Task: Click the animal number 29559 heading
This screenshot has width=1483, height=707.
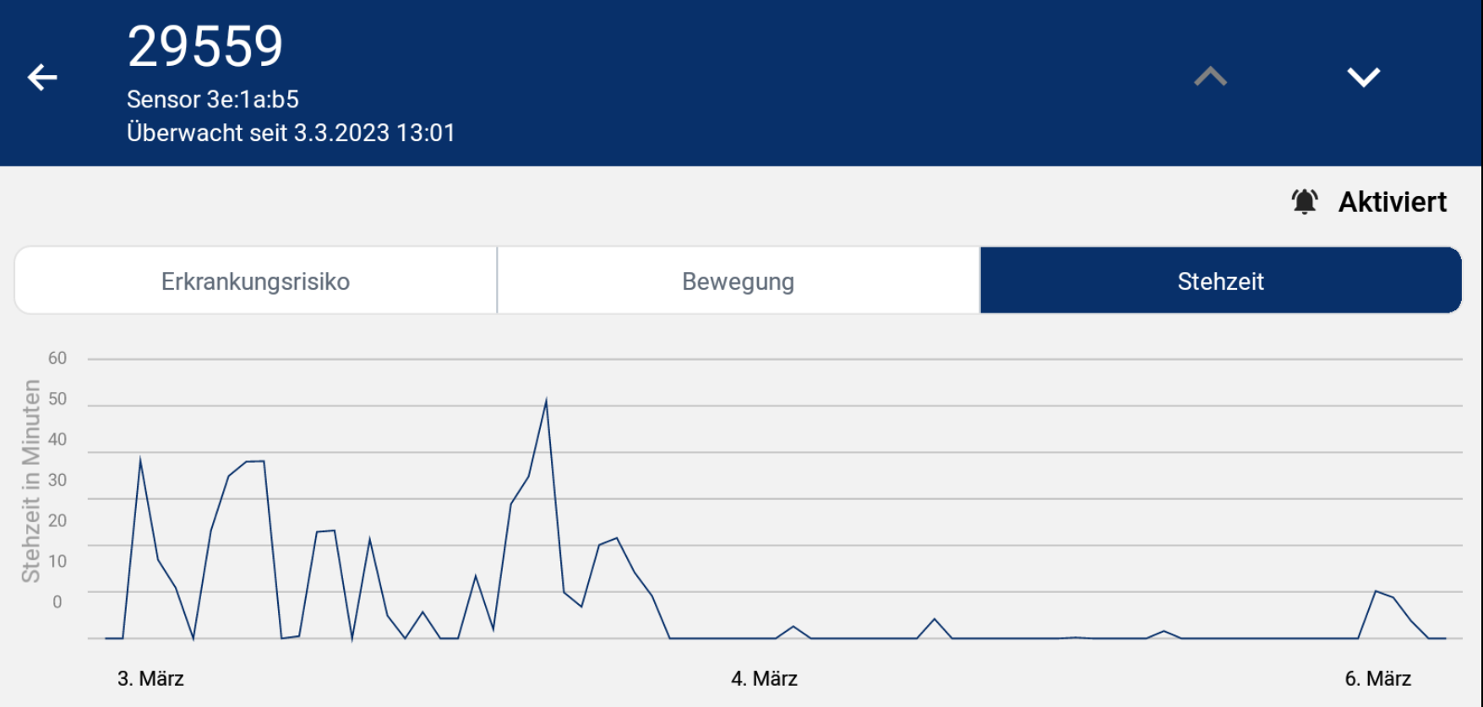Action: (x=205, y=46)
